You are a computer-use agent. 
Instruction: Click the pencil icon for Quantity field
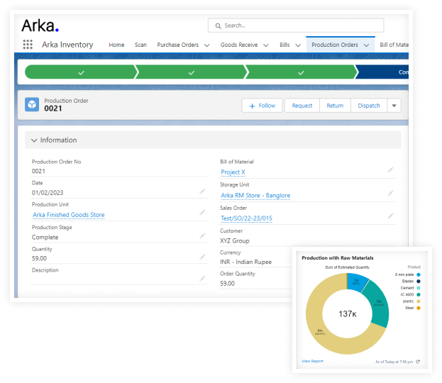(x=202, y=258)
